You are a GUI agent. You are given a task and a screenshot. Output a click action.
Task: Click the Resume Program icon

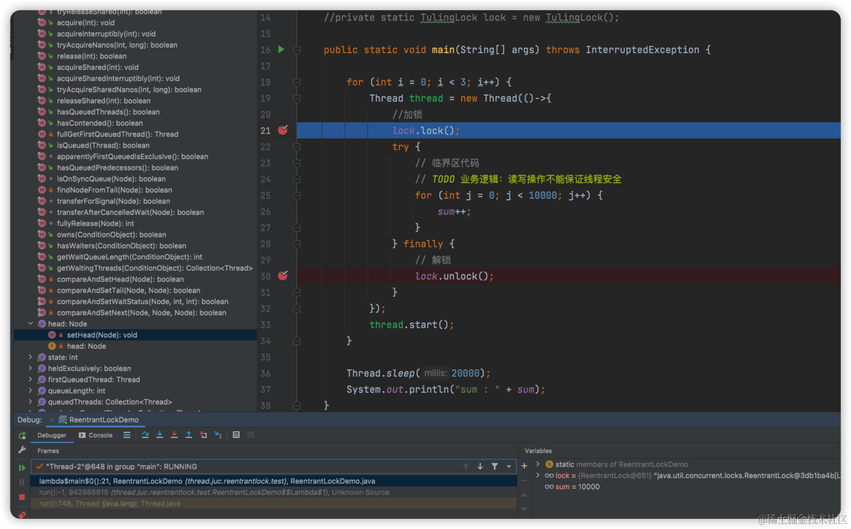pyautogui.click(x=22, y=468)
